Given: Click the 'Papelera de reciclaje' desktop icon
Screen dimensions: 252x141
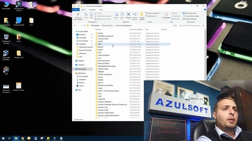Looking at the screenshot, I should [x=6, y=39].
